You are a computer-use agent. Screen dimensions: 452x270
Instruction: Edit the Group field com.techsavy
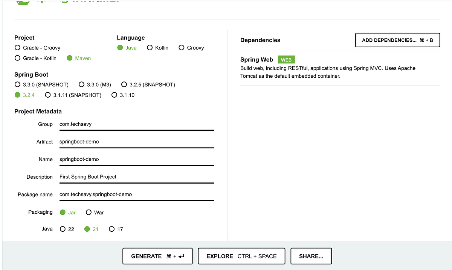(137, 124)
